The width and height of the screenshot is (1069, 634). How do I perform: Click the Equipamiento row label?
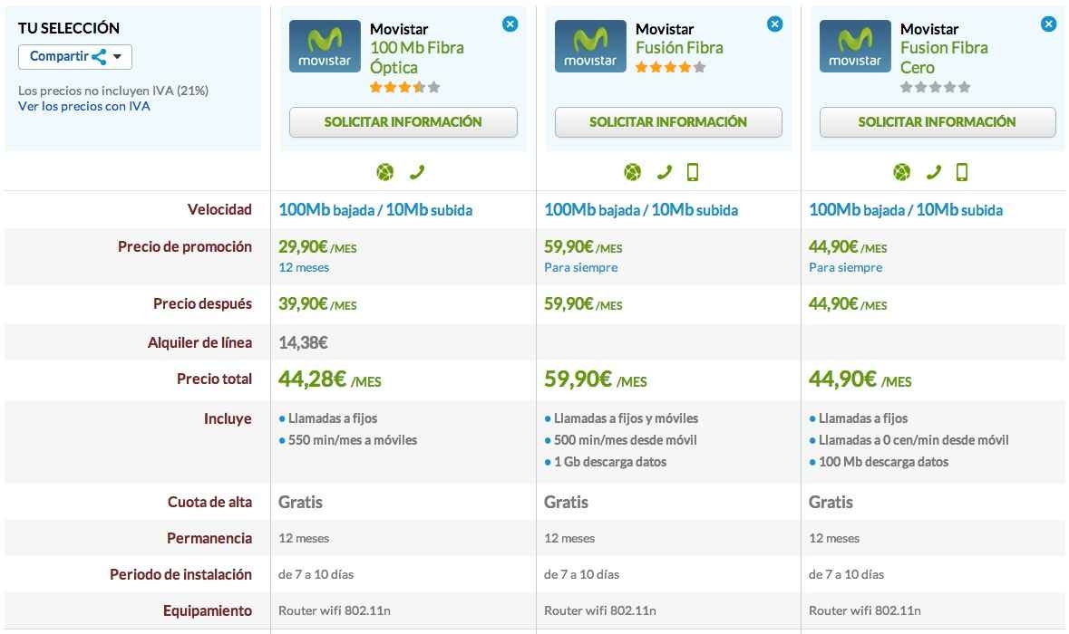point(208,610)
